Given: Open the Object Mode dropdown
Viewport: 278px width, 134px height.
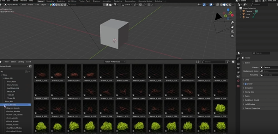Looking at the screenshot, I should pos(12,5).
